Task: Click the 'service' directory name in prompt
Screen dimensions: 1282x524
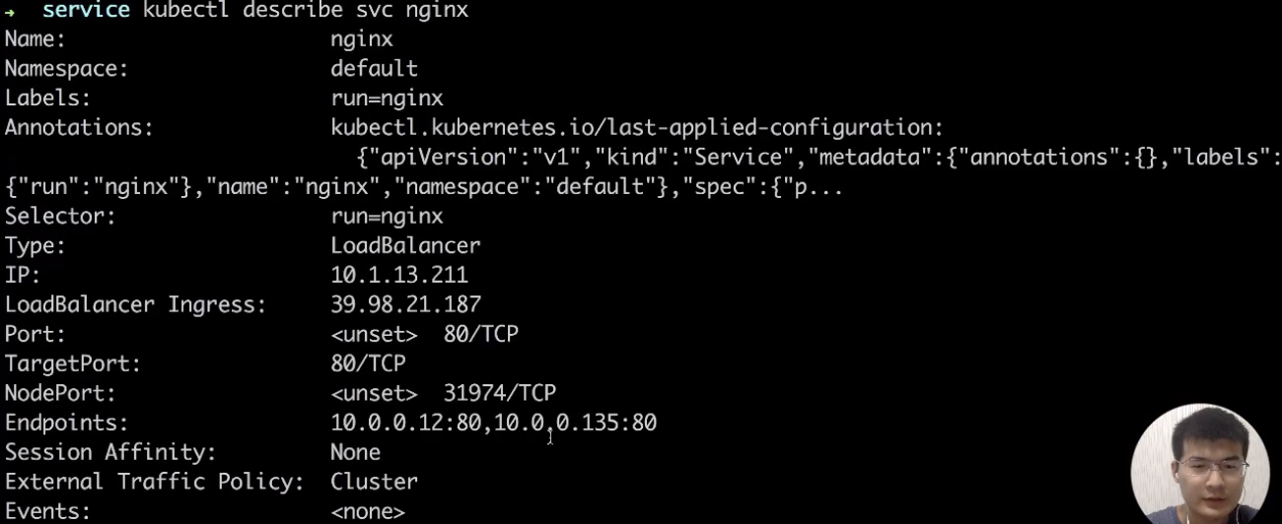Action: (86, 11)
